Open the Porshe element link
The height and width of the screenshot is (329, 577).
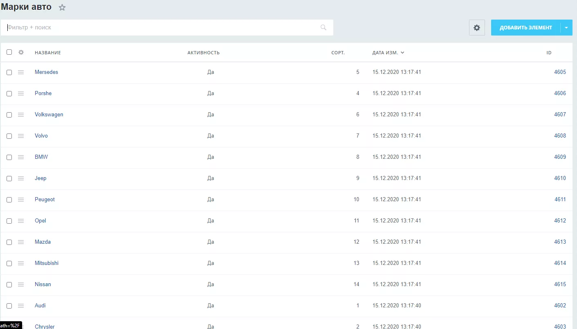(43, 93)
